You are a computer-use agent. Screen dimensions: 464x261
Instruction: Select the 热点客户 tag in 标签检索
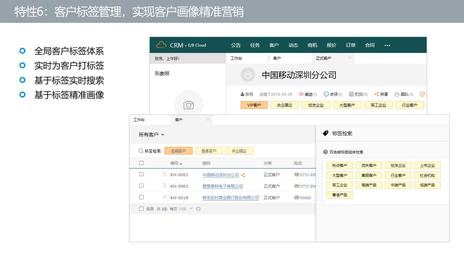click(340, 166)
